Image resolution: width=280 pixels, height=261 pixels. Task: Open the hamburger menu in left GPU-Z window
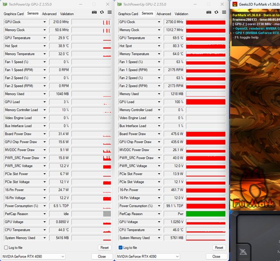click(x=109, y=13)
